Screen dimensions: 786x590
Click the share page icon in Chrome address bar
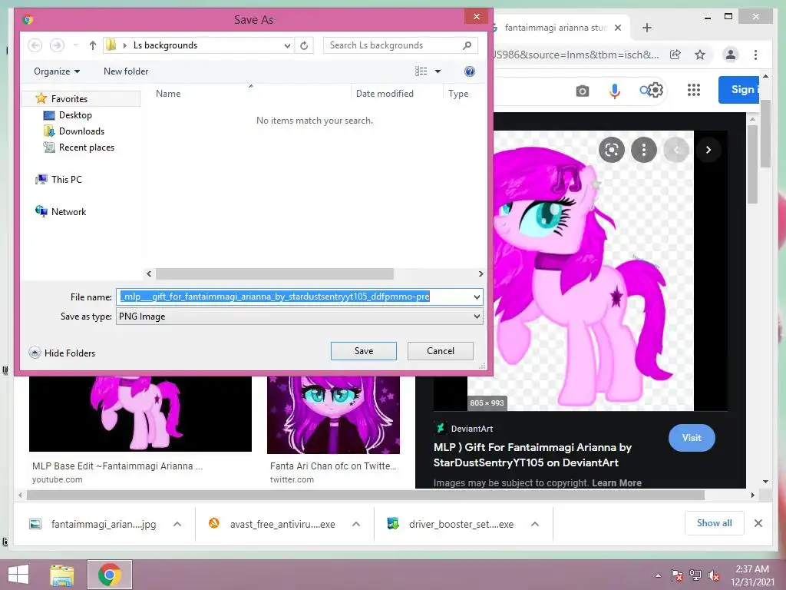point(675,55)
